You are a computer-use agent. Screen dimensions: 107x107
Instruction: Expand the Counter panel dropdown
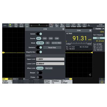click(x=103, y=29)
